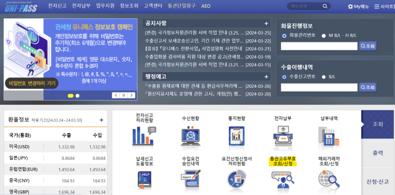Open the 납세신고 도움정보 help book icon

click(144, 180)
